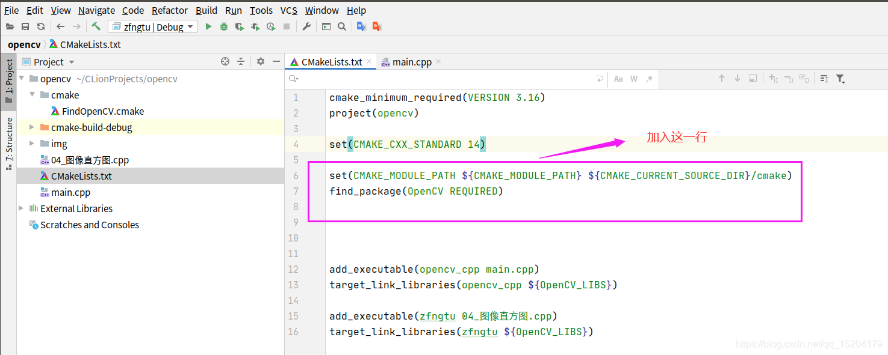
Task: Click the new line icon in the search field
Action: point(600,79)
